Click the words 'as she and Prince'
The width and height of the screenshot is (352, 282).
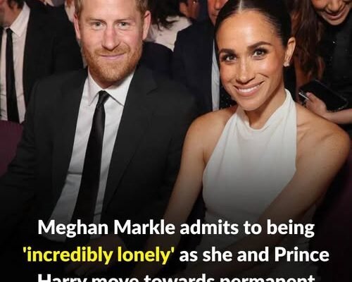click(x=254, y=255)
